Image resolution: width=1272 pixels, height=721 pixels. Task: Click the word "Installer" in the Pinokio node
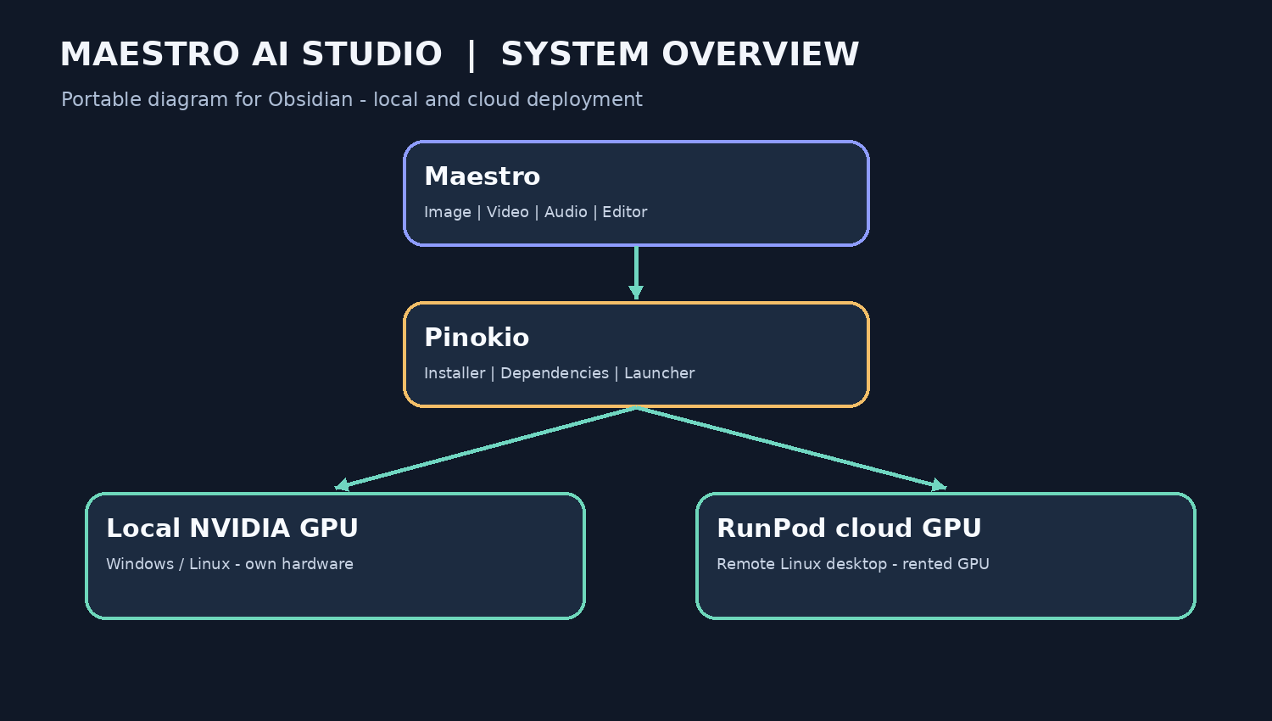(455, 373)
